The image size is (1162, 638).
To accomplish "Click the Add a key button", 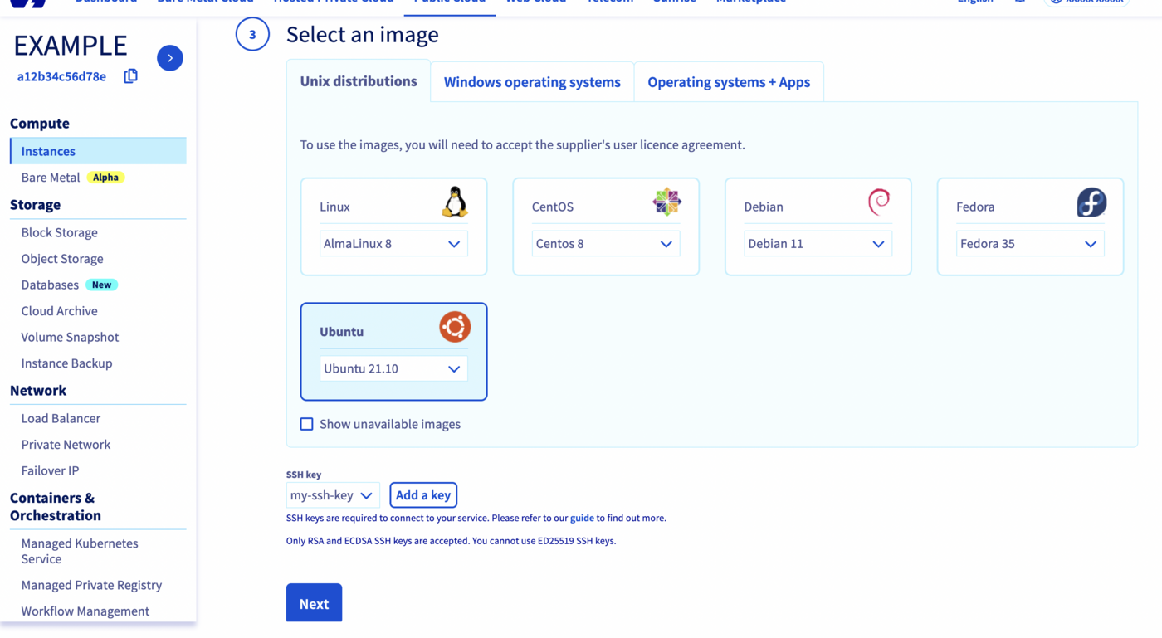I will [x=423, y=495].
